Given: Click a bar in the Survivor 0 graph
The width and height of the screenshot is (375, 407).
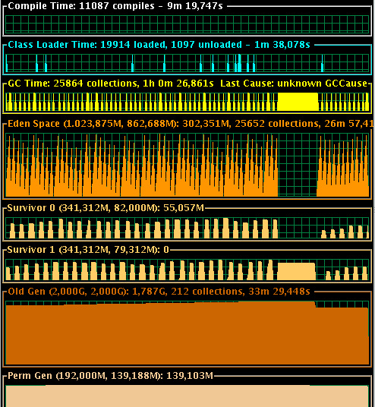Looking at the screenshot, I should tap(177, 229).
